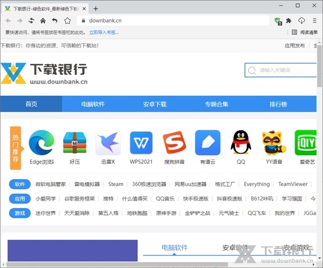The width and height of the screenshot is (323, 268).
Task: Click the browser back arrow
Action: pos(9,20)
